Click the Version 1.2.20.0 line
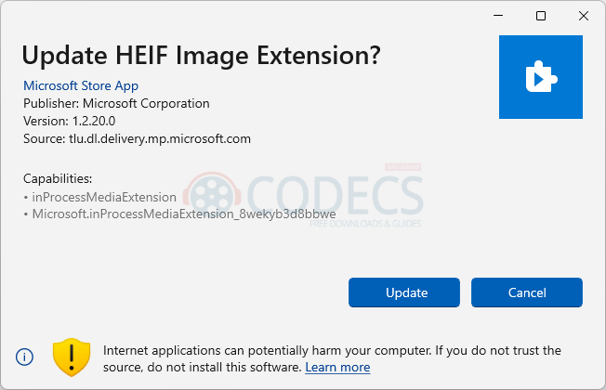Viewport: 606px width, 390px height. 69,122
